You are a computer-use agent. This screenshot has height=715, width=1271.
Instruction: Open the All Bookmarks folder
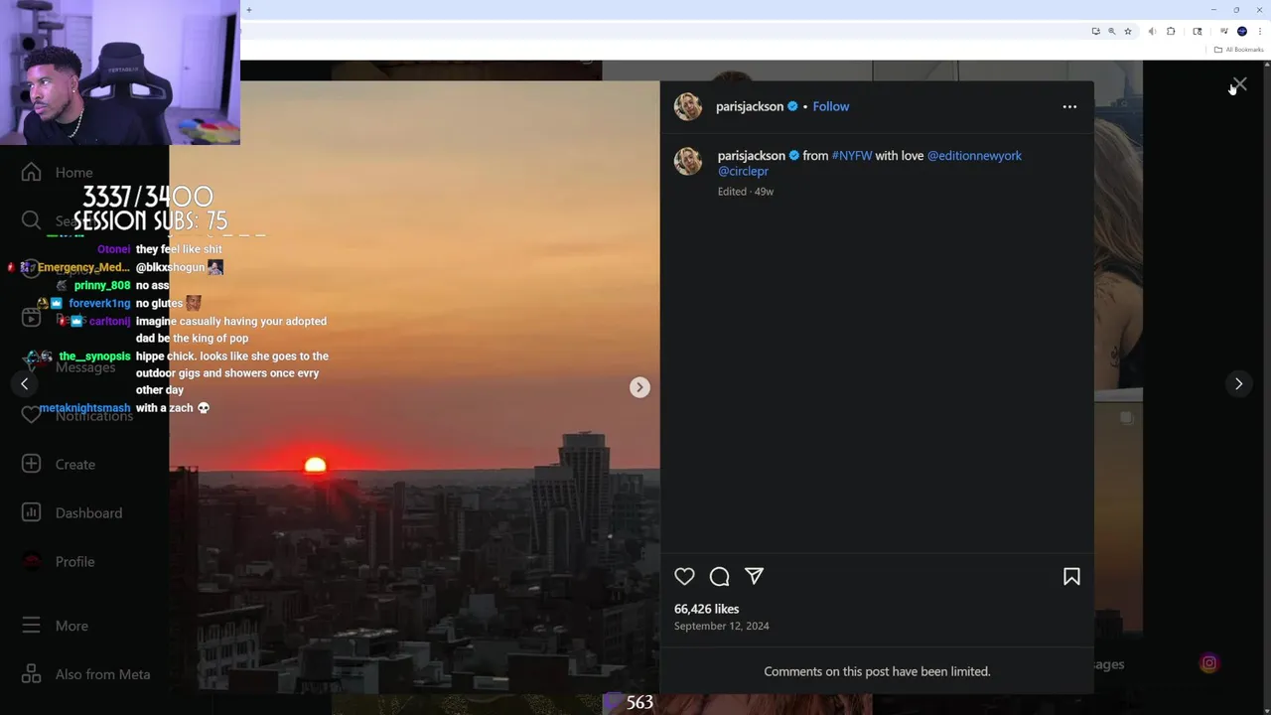pos(1238,50)
